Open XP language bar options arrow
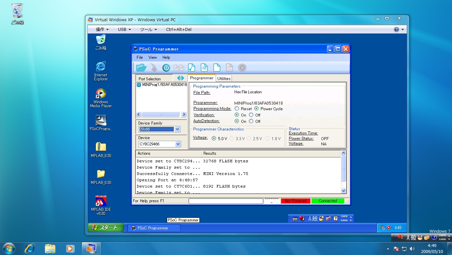 (x=351, y=220)
